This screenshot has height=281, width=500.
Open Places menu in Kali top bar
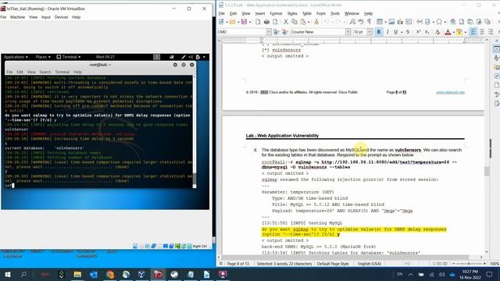point(43,57)
